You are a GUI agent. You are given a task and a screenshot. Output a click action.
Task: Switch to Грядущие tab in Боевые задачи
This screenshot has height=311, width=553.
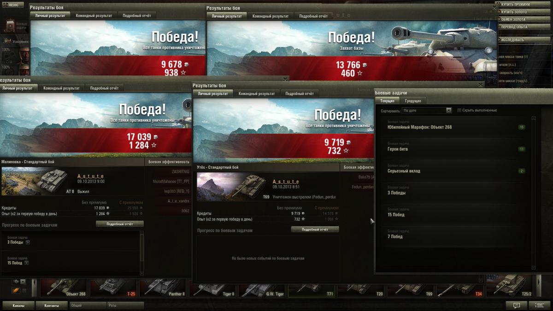coord(412,101)
